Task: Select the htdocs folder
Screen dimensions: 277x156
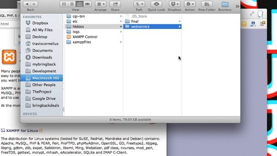Action: tap(94, 26)
